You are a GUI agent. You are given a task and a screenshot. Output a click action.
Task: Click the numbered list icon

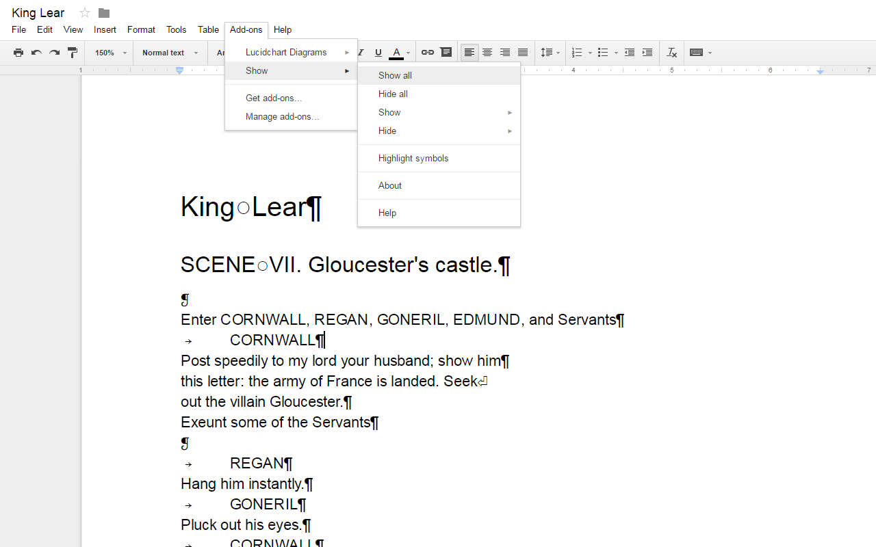577,53
